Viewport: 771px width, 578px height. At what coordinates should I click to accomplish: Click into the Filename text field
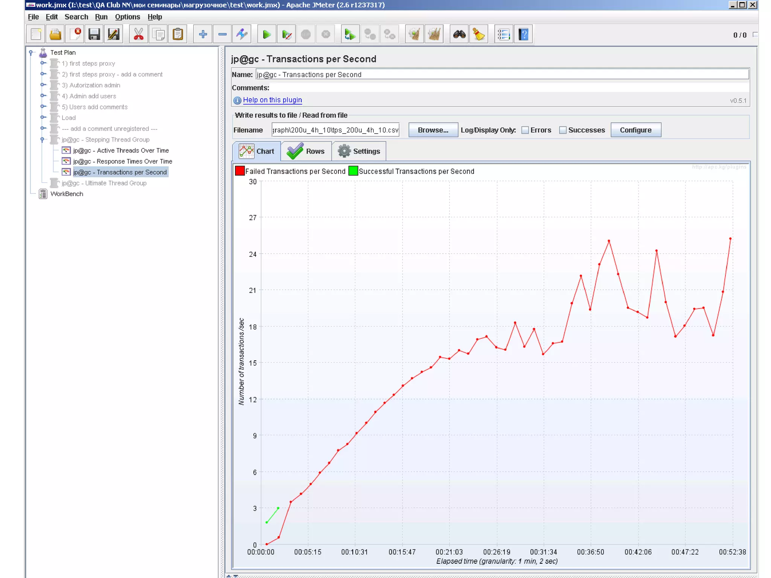click(335, 130)
